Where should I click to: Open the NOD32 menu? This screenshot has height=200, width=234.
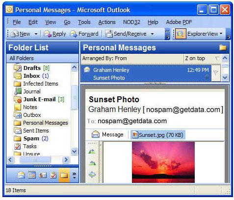[x=131, y=22]
